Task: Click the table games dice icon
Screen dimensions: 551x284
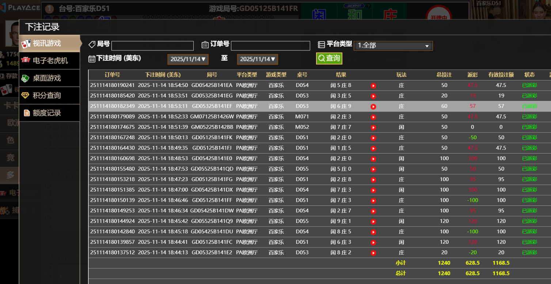Action: [x=26, y=78]
